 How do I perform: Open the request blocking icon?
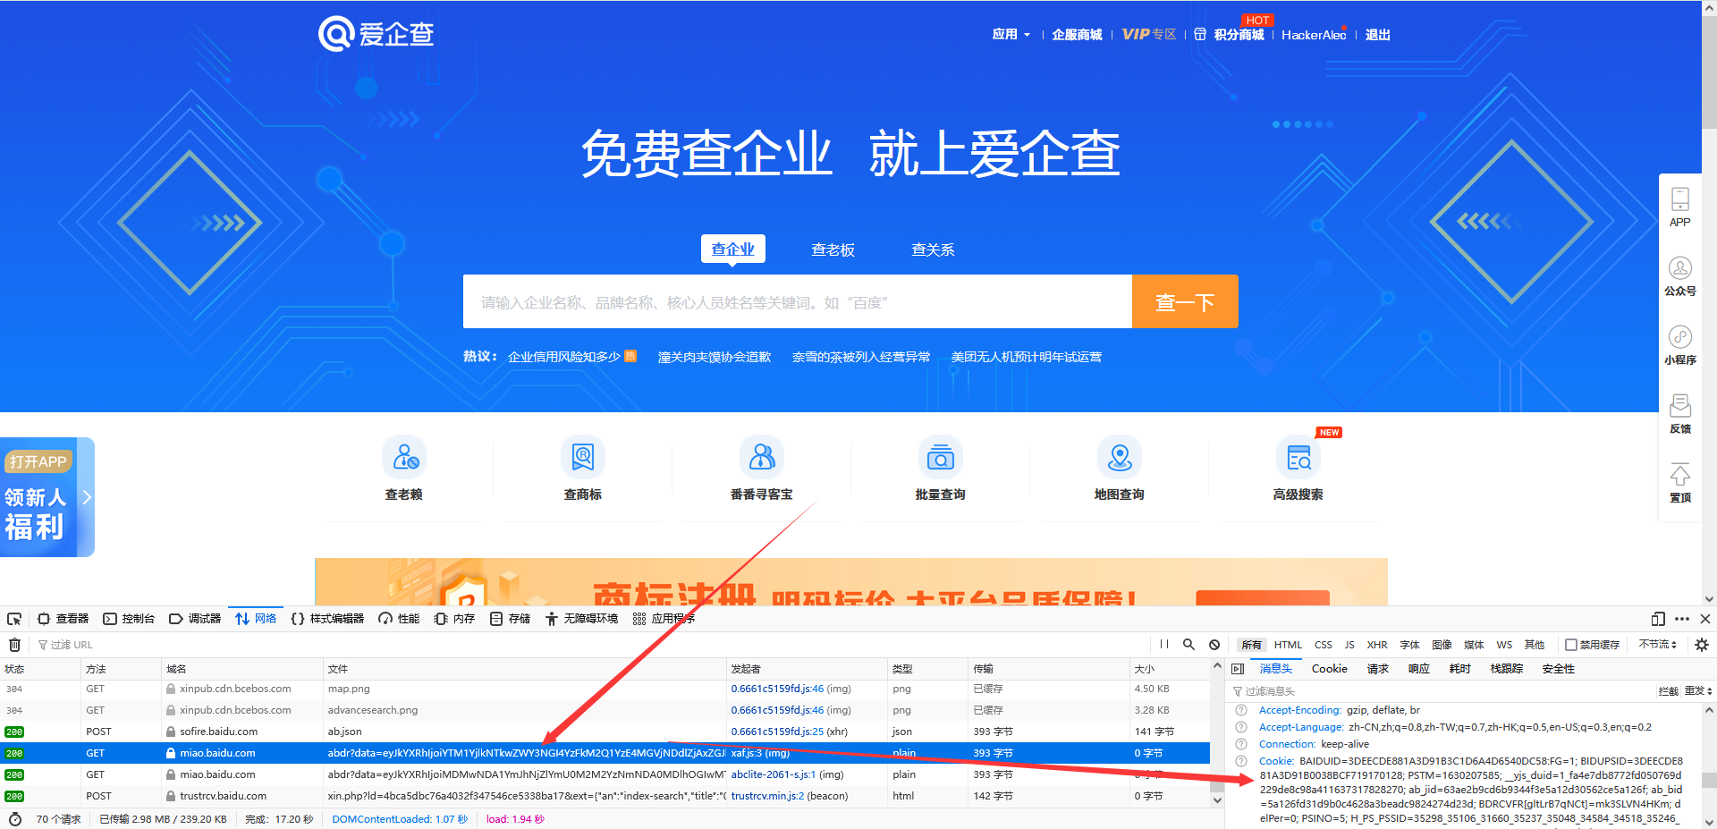tap(1214, 644)
